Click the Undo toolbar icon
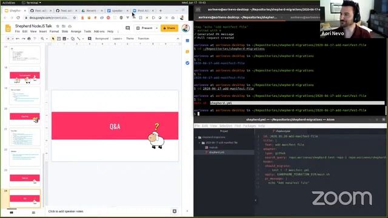The image size is (388, 218). tap(18, 39)
